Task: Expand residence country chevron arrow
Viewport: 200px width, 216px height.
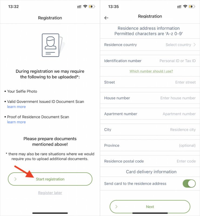Action: point(195,45)
